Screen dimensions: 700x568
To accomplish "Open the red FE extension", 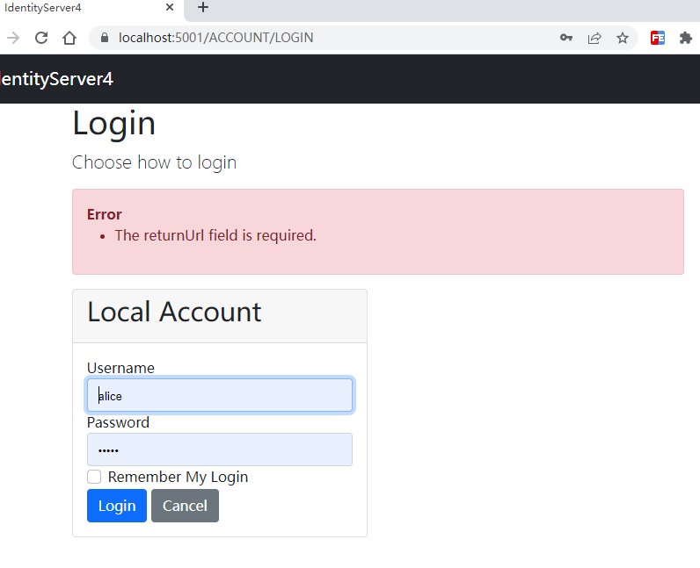I will coord(658,38).
